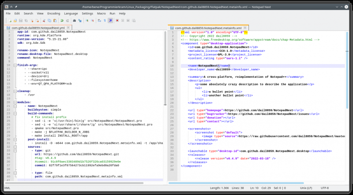The width and height of the screenshot is (353, 195).
Task: Click the Copy toolbar icon
Action: coord(49,20)
